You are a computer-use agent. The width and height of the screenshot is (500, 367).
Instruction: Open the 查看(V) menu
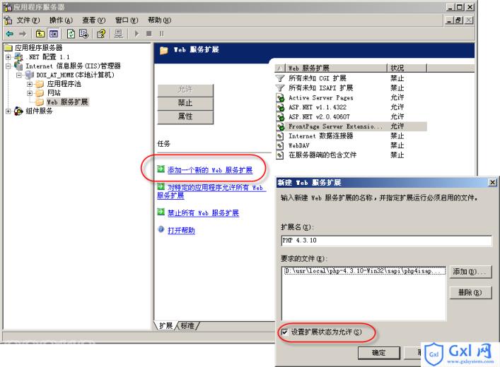coord(94,20)
